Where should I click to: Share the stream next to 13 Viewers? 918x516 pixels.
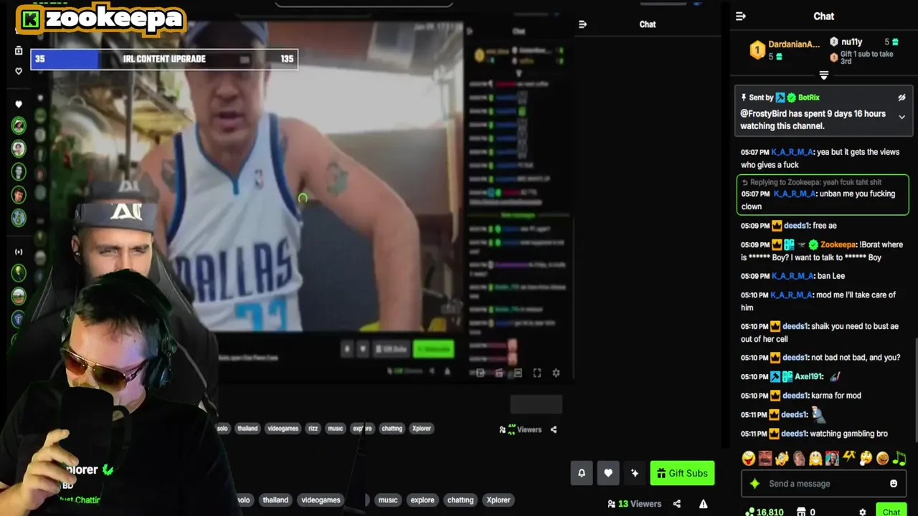(677, 504)
